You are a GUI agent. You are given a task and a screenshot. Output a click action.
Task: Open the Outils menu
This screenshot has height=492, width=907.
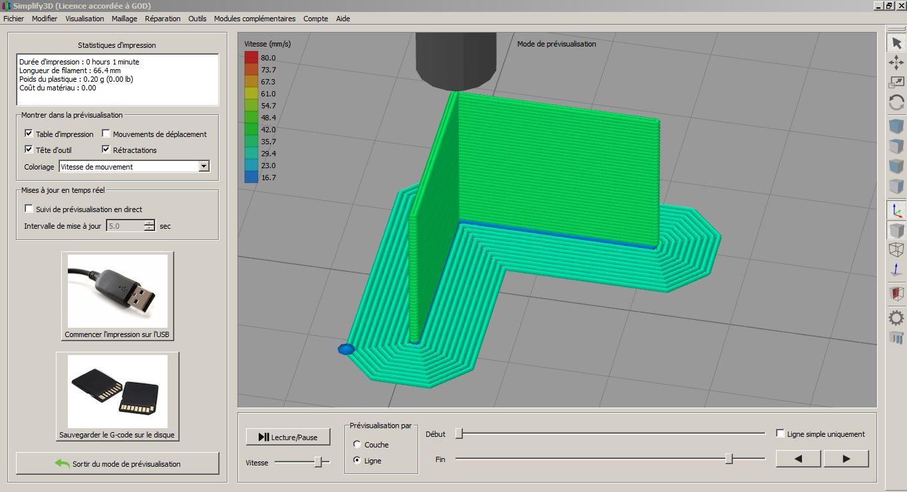point(197,19)
